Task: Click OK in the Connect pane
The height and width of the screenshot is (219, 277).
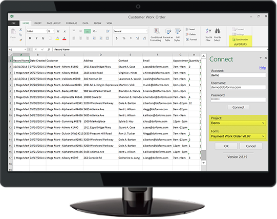Action: 226,146
